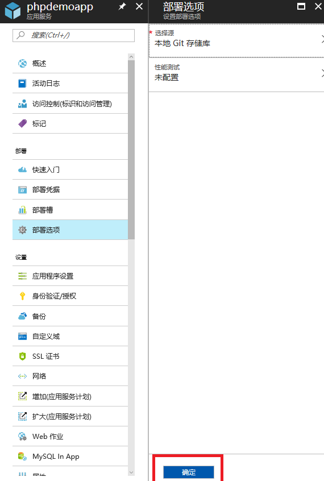This screenshot has width=324, height=481.
Task: Open 选择源 本地 Git 存储库 option
Action: [236, 40]
